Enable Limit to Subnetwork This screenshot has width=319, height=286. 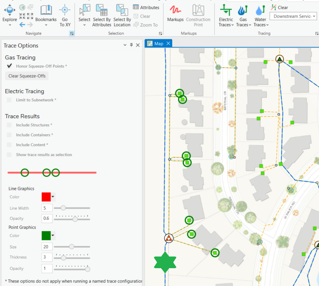pos(9,100)
